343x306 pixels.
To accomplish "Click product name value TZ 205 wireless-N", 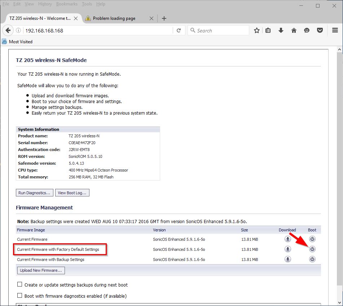I will coord(84,136).
